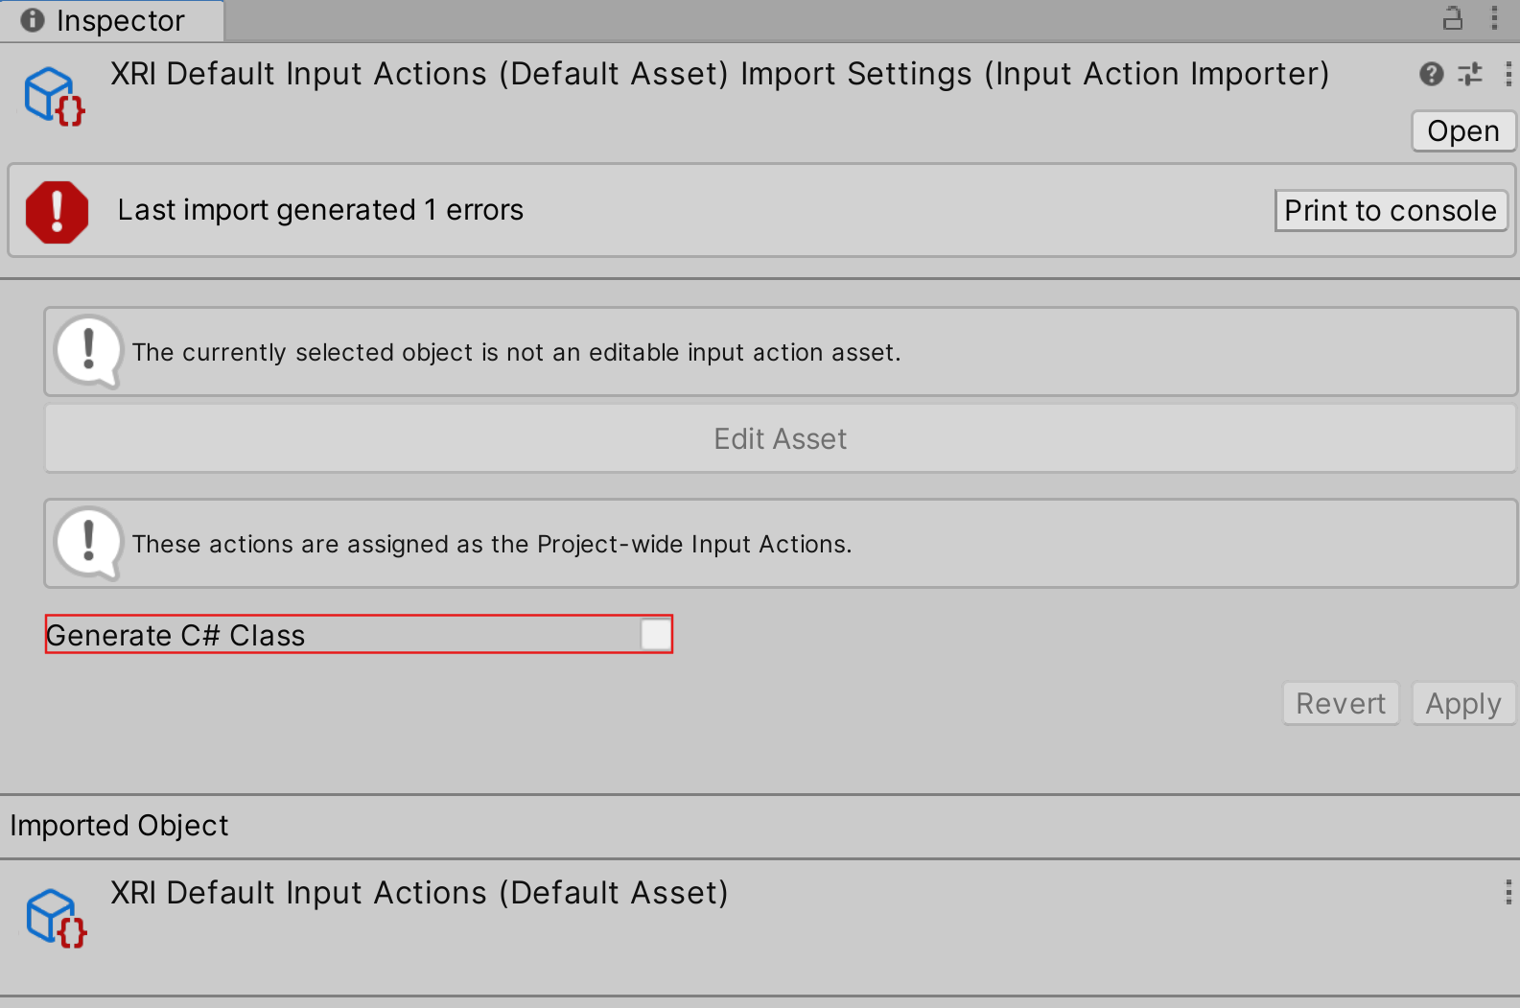Click Revert to discard import changes
This screenshot has width=1520, height=1008.
1340,703
